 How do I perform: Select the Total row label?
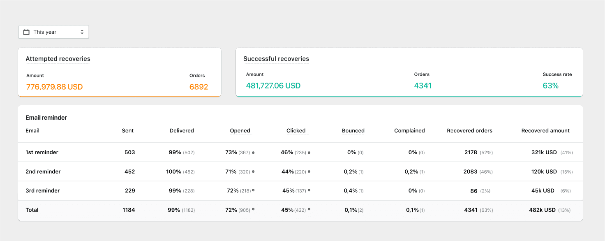point(32,210)
